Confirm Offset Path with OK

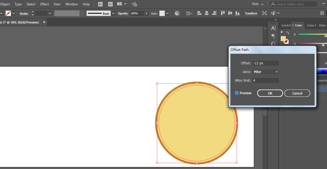[270, 93]
